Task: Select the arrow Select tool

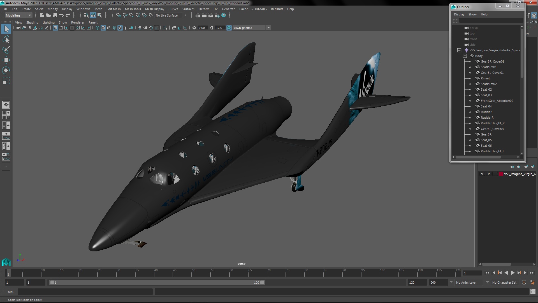Action: point(6,29)
